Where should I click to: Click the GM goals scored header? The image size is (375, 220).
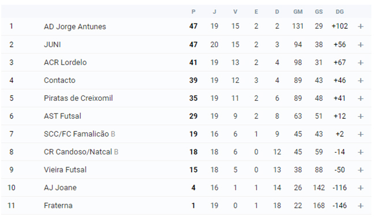[298, 12]
